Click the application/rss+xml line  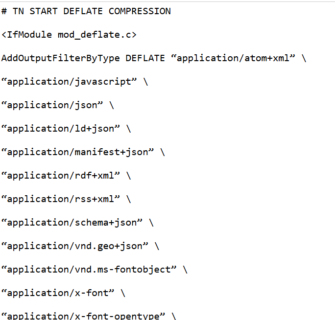pos(66,199)
